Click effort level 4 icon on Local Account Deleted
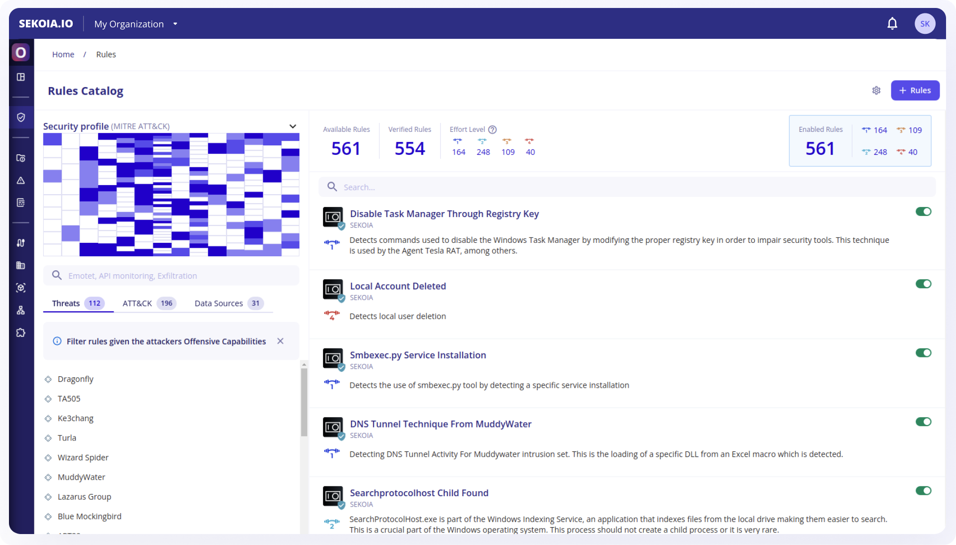The height and width of the screenshot is (545, 956). click(x=332, y=316)
